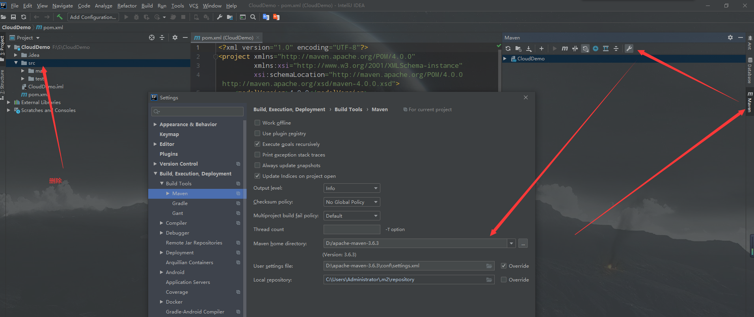
Task: Expand Version Control settings node
Action: (155, 164)
